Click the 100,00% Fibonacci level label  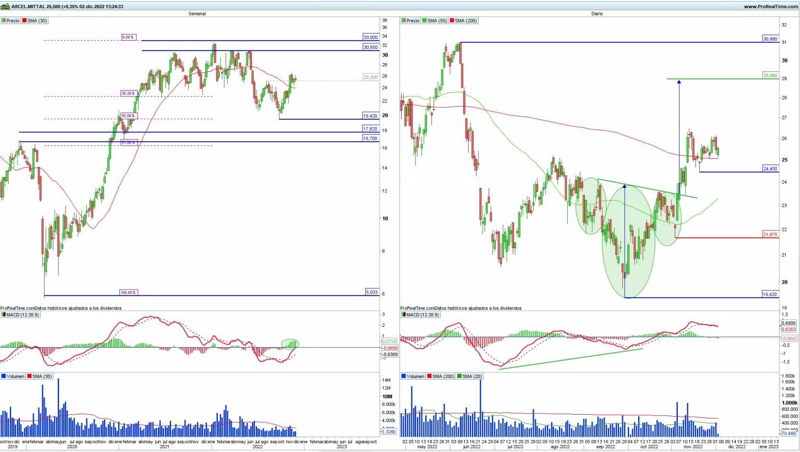click(128, 292)
